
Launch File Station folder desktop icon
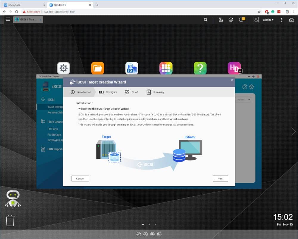pos(97,68)
